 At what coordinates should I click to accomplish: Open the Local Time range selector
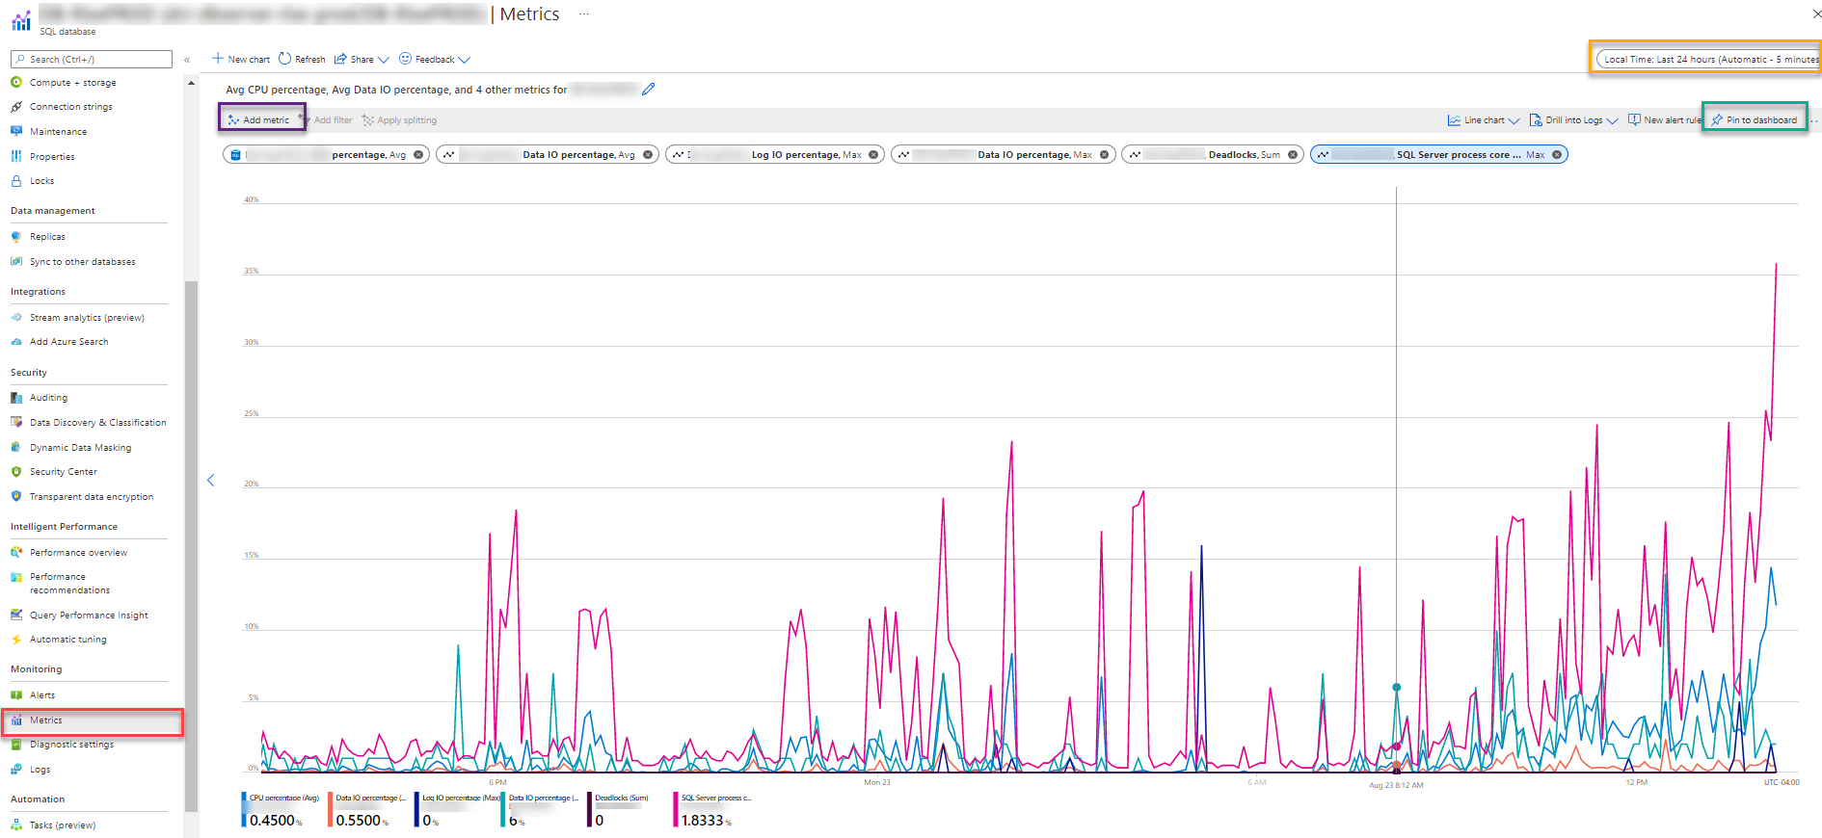click(1708, 59)
